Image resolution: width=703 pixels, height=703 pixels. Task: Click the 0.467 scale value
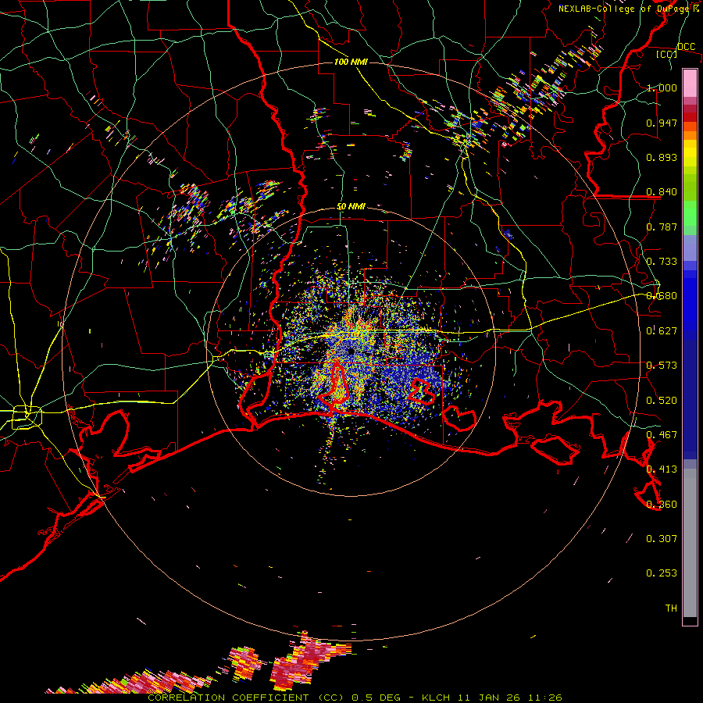click(662, 435)
